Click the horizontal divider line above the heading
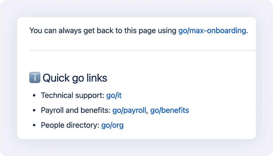 (142, 50)
